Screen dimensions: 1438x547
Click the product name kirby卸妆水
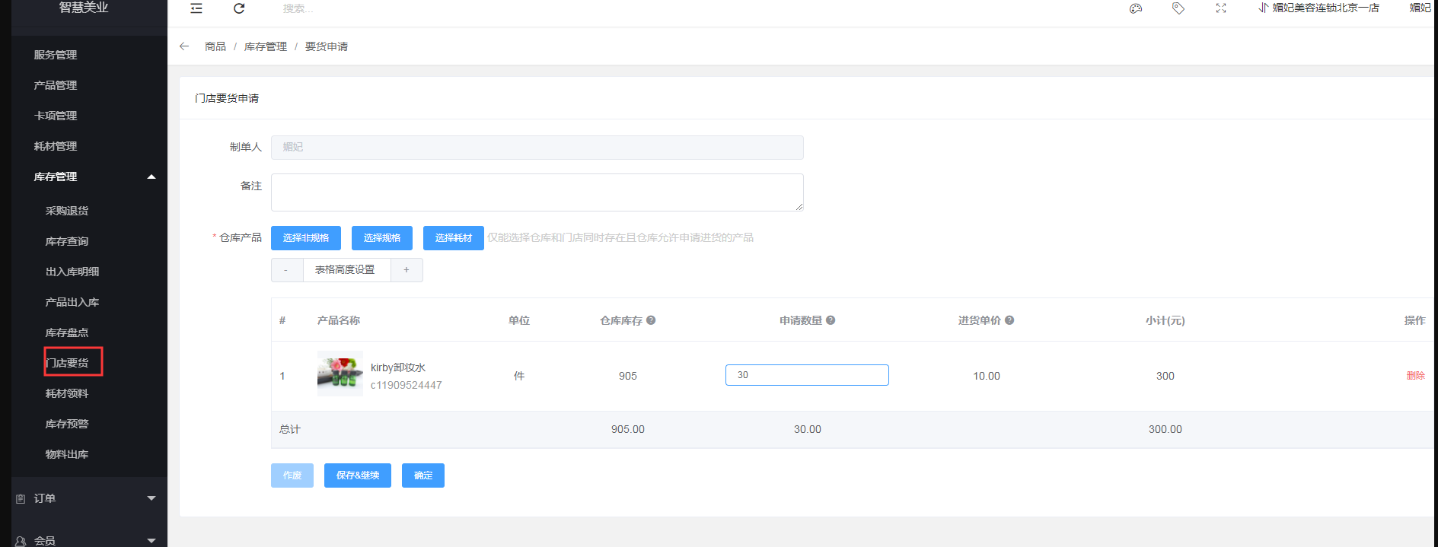point(398,367)
